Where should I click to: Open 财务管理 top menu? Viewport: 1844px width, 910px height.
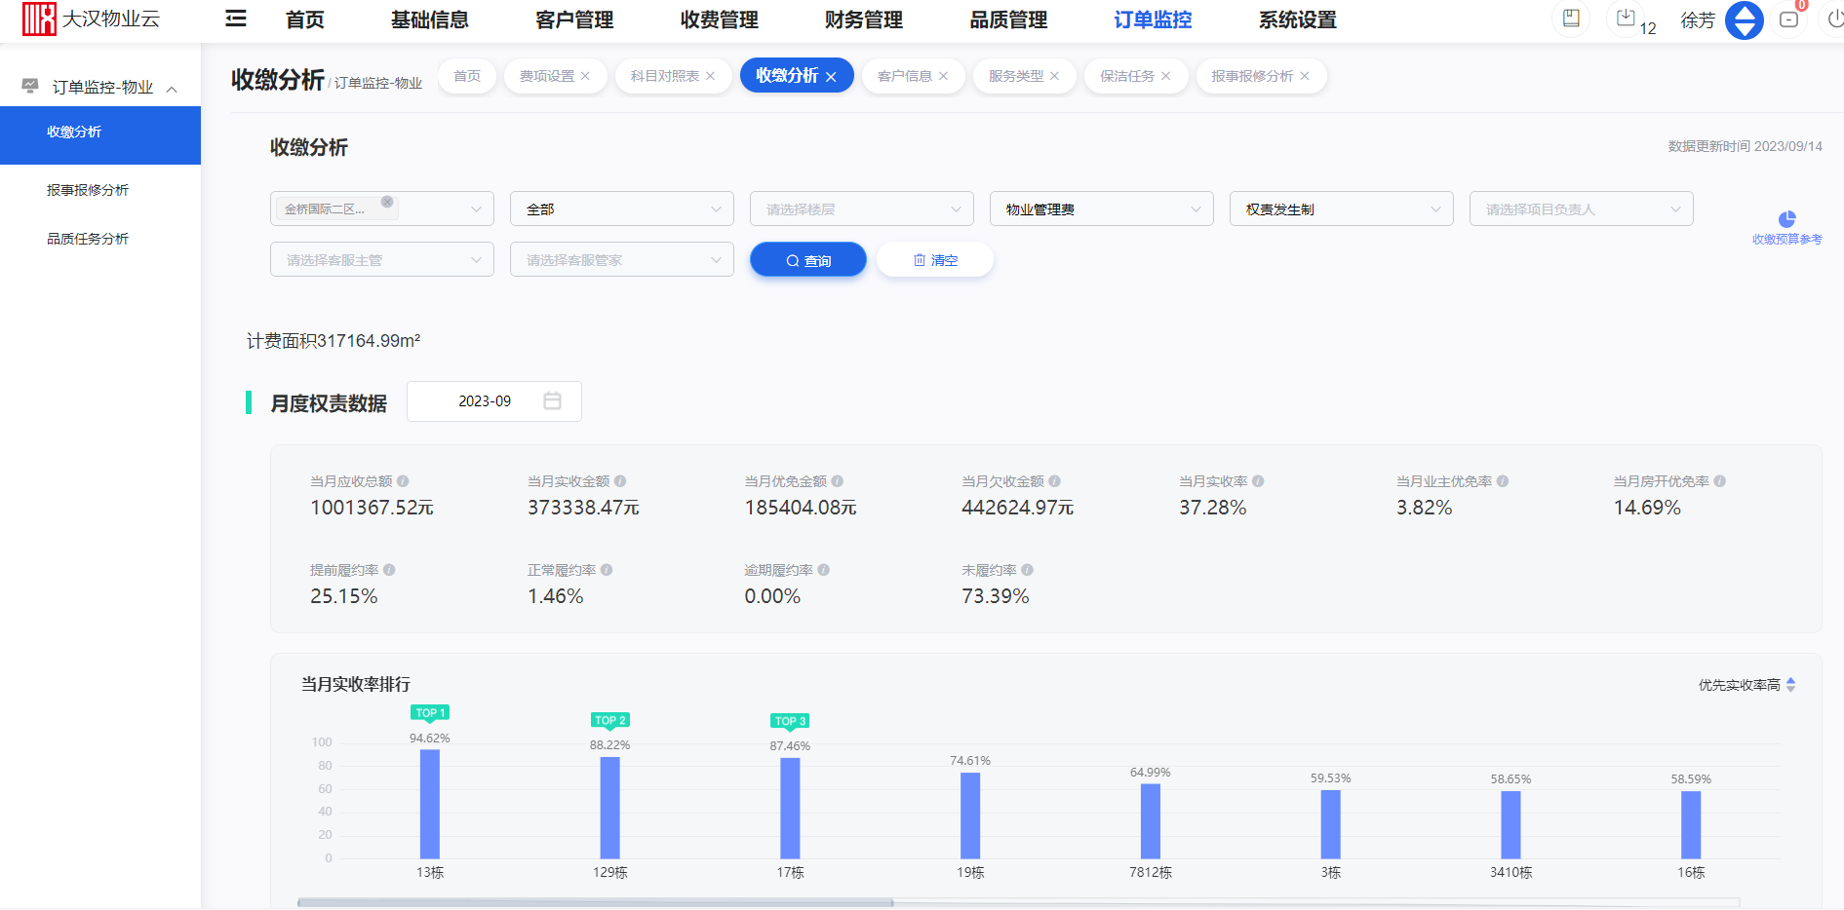pos(864,19)
